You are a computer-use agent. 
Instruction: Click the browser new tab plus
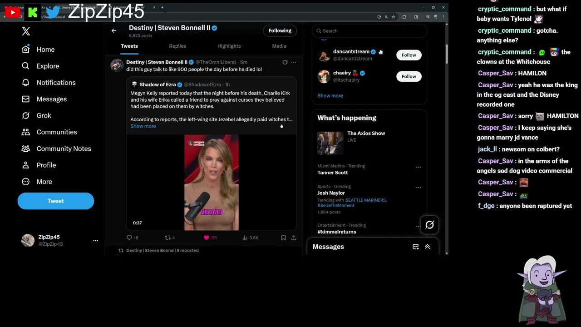162,7
